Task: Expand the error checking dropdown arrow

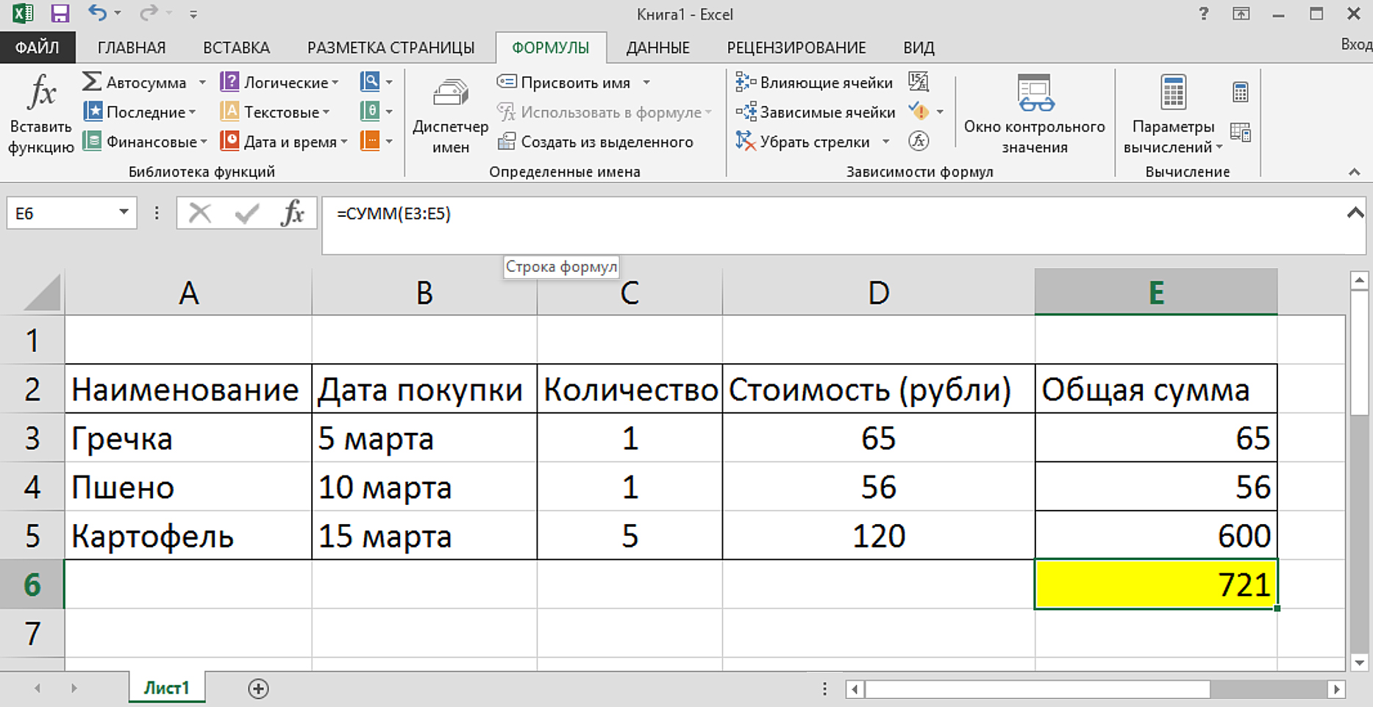Action: point(940,112)
